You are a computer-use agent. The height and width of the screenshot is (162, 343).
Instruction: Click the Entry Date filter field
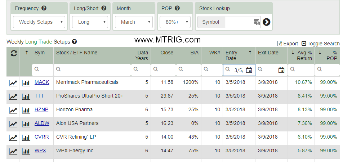[x=239, y=70]
